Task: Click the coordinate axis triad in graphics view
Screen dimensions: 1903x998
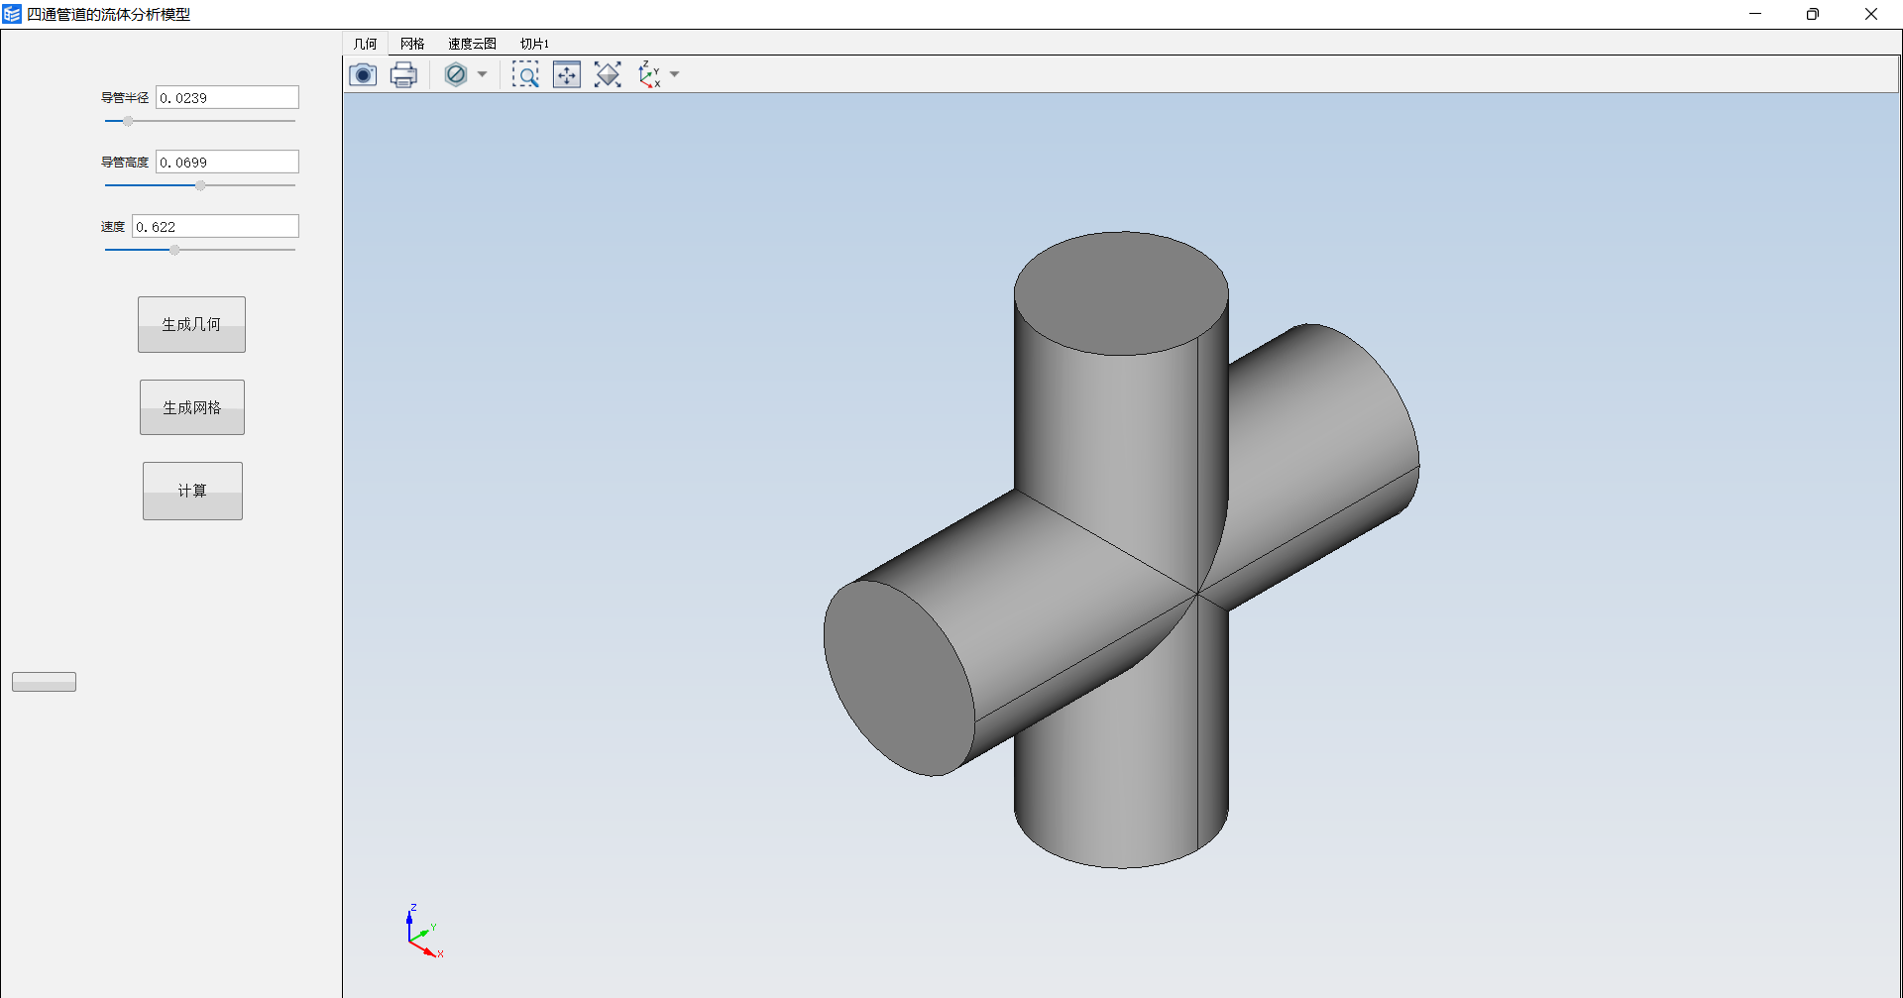Action: [425, 932]
